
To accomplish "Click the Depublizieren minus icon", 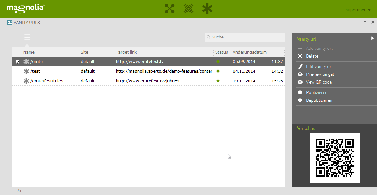I will (x=300, y=100).
